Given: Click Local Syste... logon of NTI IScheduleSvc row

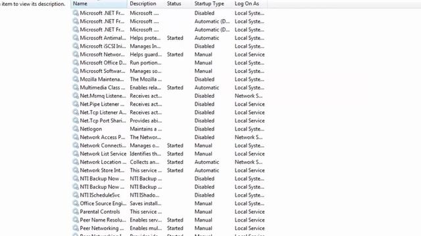Looking at the screenshot, I should click(x=249, y=195).
